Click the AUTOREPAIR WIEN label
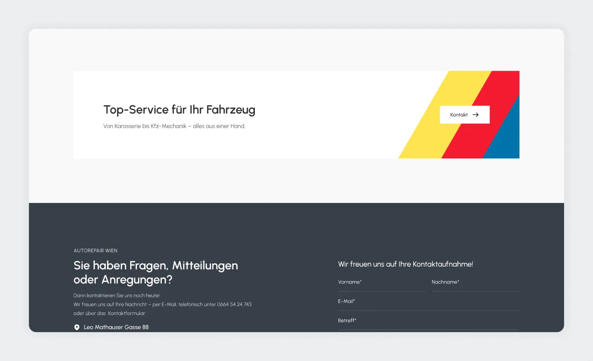 [x=95, y=250]
